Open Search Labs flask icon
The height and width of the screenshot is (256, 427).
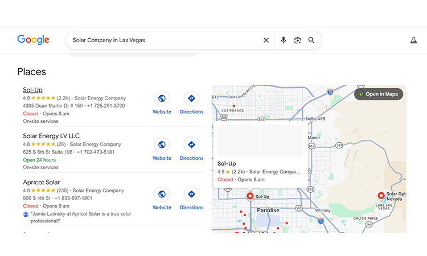(x=413, y=40)
